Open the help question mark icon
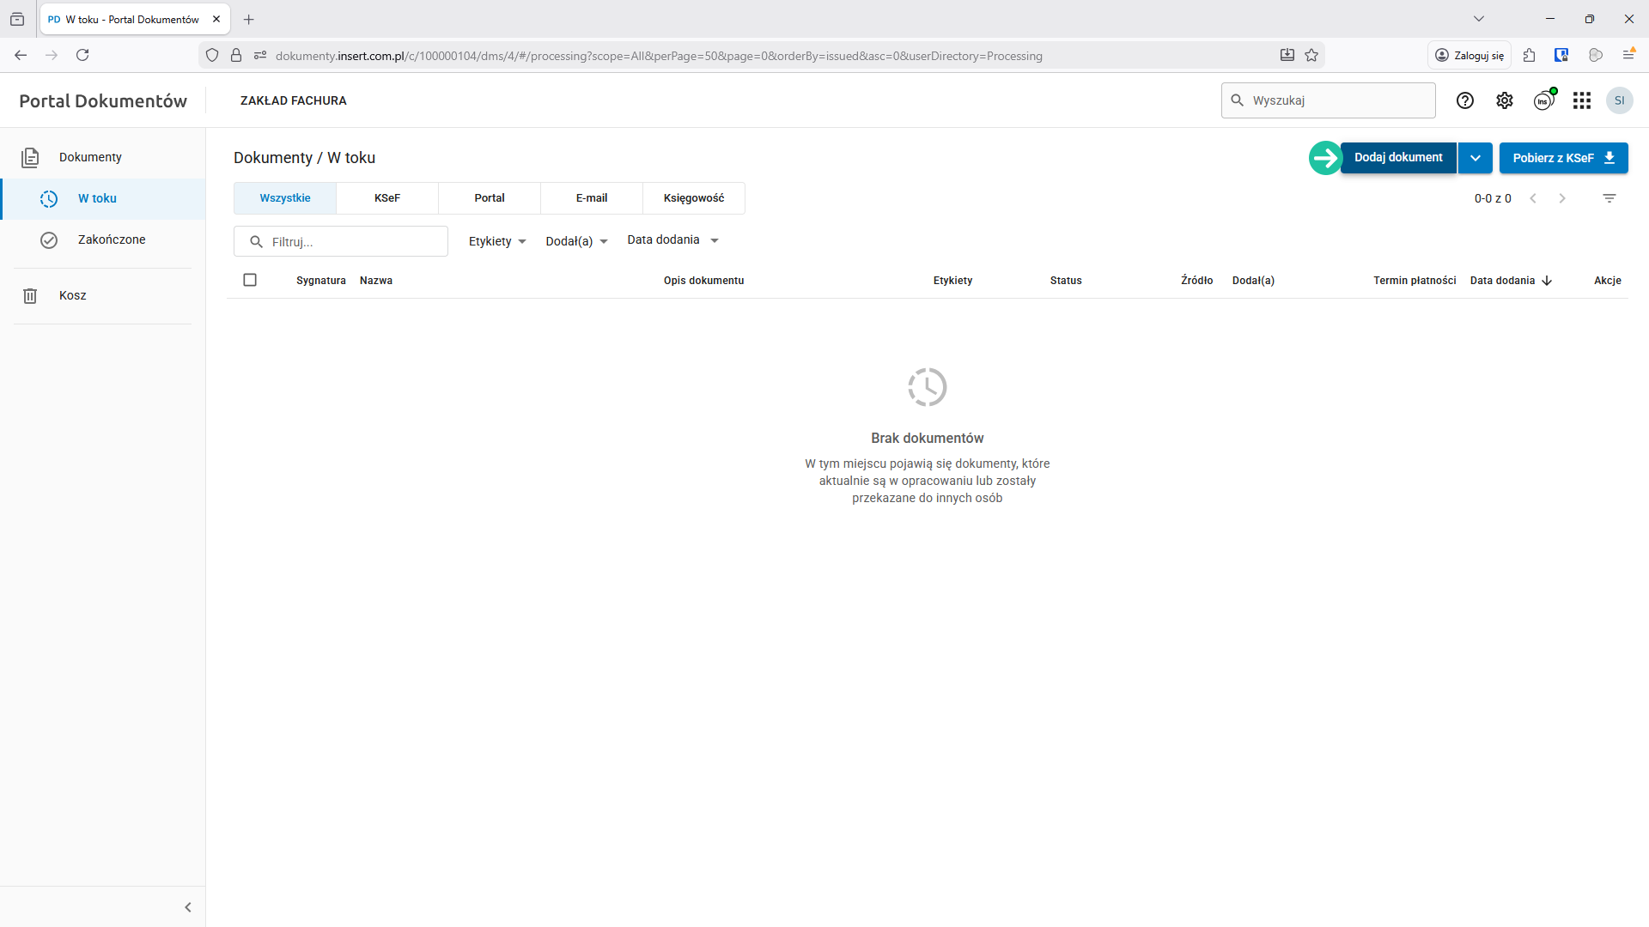 [x=1465, y=100]
